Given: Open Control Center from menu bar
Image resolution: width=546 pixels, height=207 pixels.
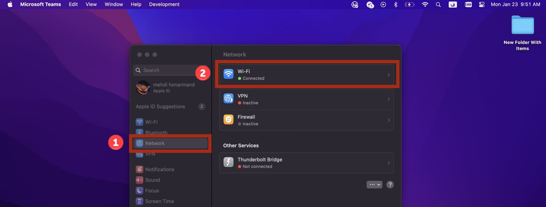Looking at the screenshot, I should (x=482, y=5).
